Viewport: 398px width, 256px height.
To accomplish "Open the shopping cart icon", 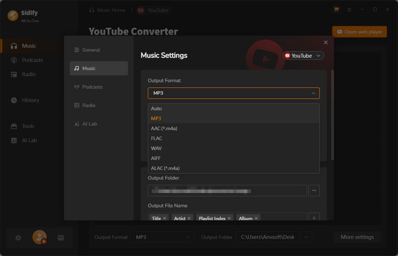I will [337, 9].
